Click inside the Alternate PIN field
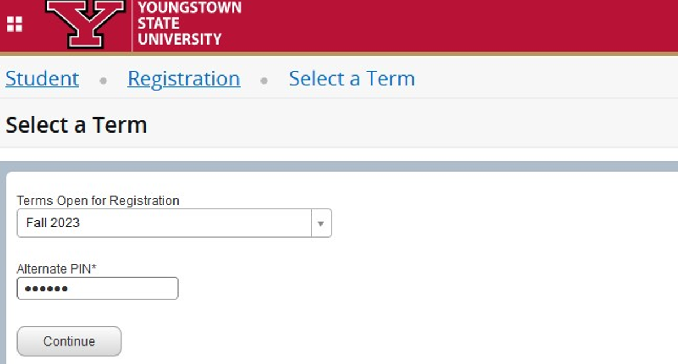The width and height of the screenshot is (678, 364). 96,288
